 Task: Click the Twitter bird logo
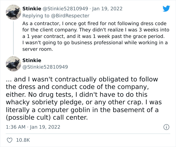(166, 9)
